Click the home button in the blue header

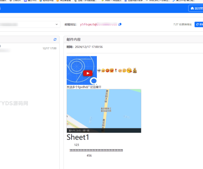point(196,8)
